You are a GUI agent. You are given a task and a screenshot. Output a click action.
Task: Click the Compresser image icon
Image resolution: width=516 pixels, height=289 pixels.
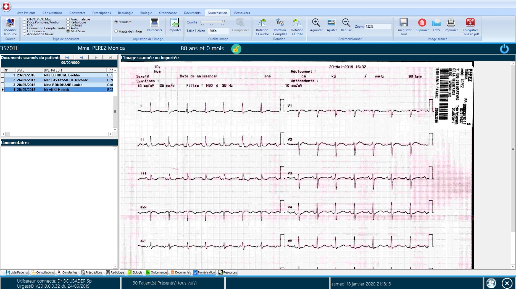240,23
